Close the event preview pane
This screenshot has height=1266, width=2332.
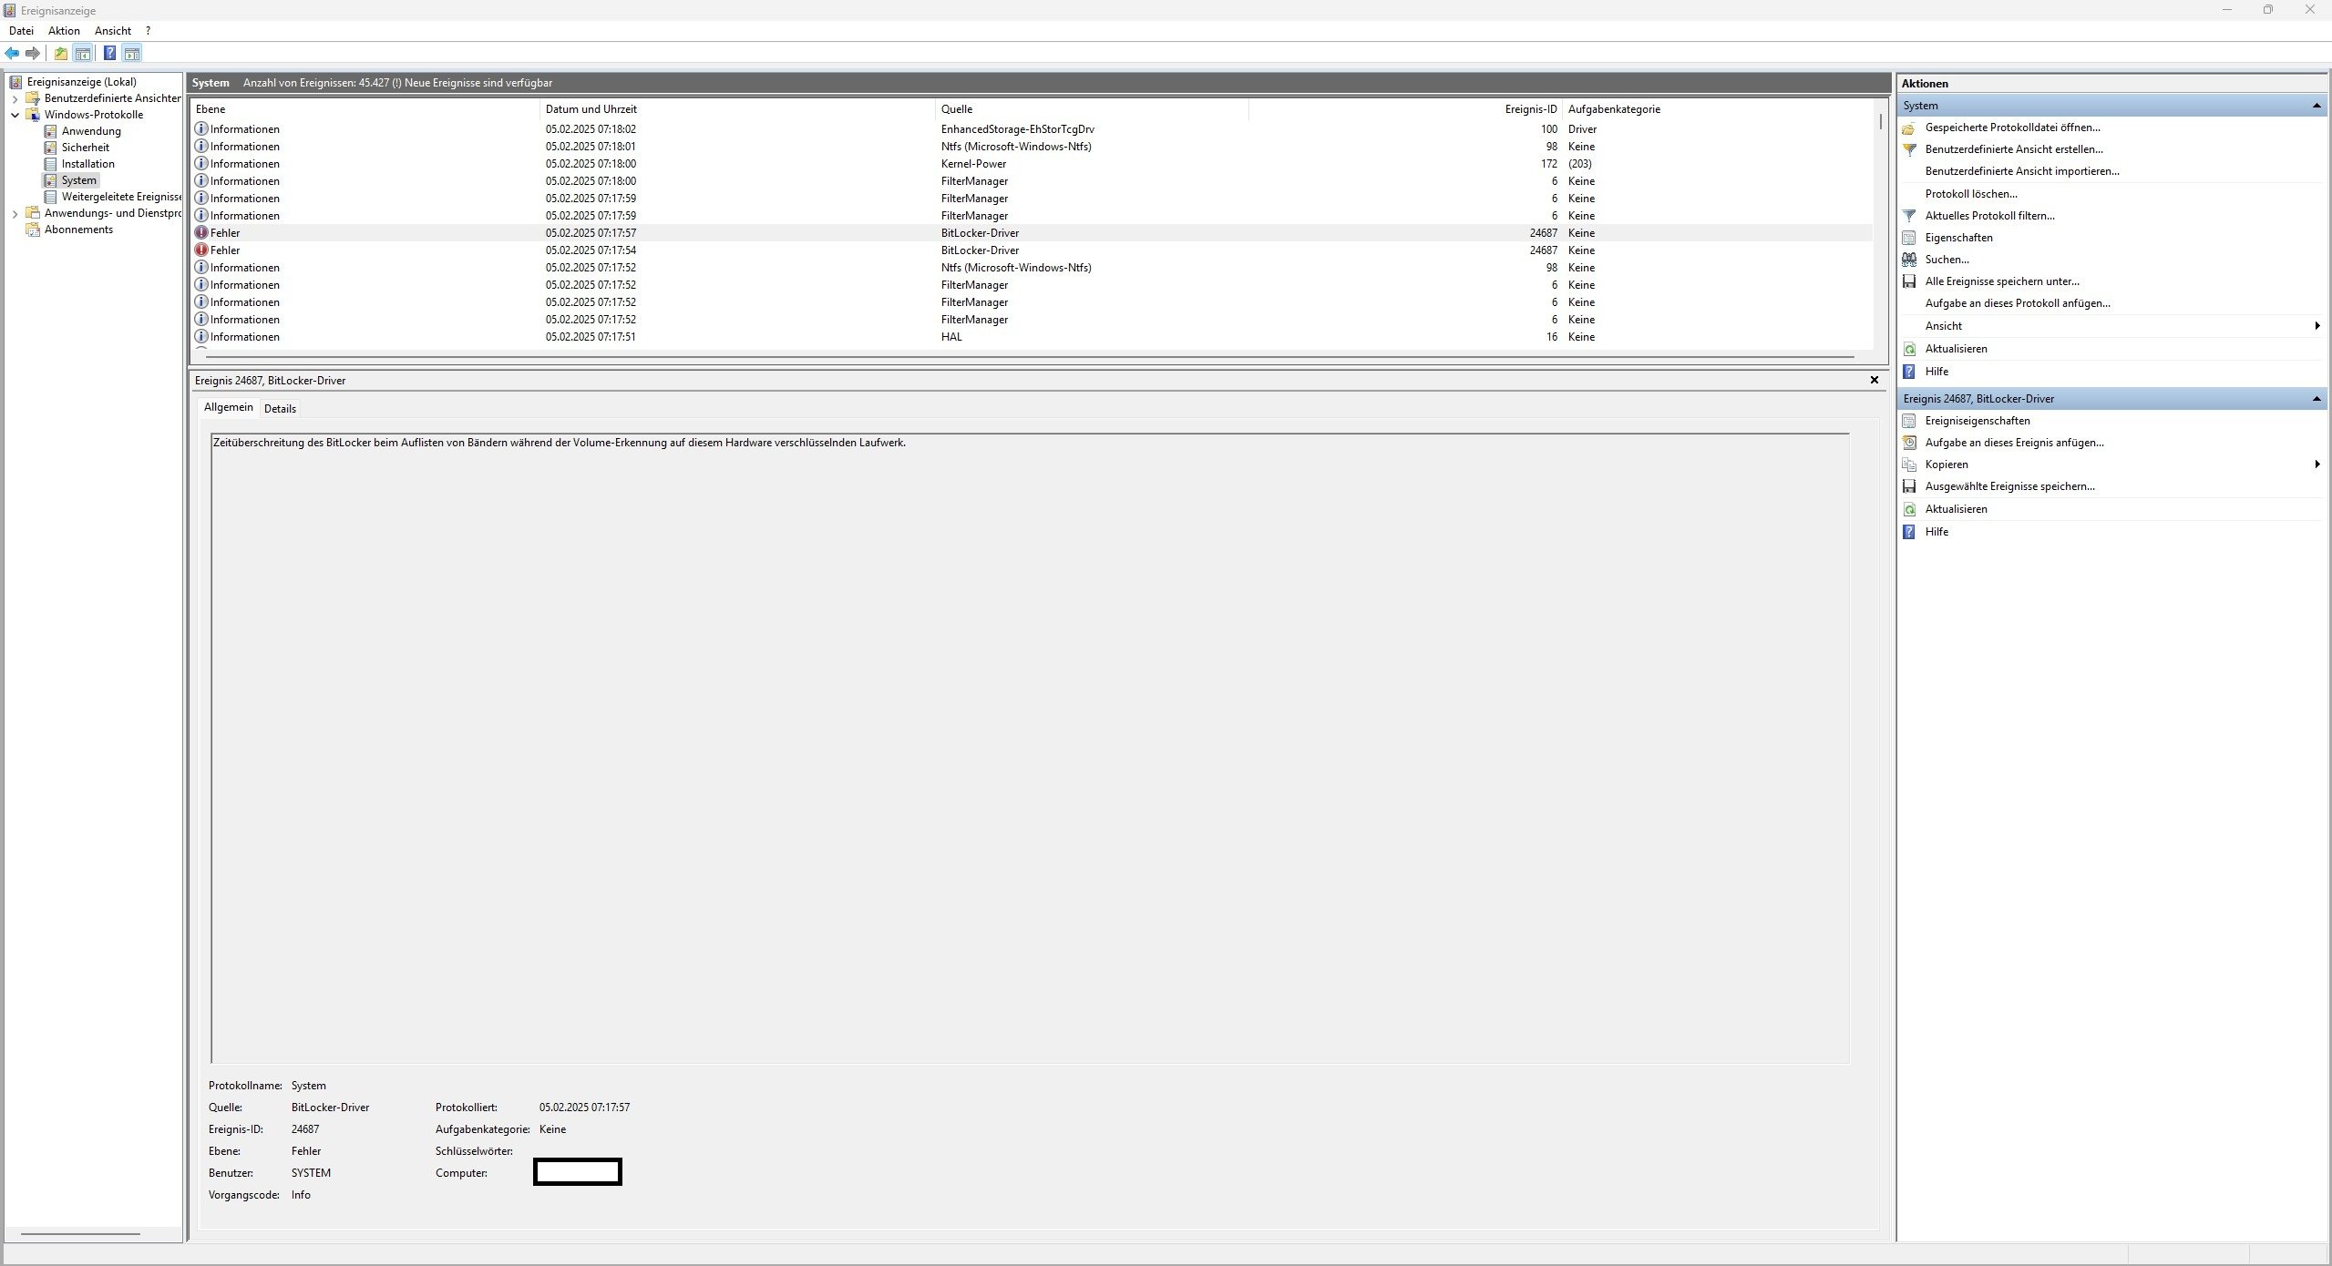coord(1874,381)
